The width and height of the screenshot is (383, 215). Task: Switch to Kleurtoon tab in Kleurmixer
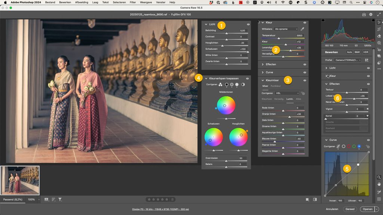pyautogui.click(x=267, y=99)
